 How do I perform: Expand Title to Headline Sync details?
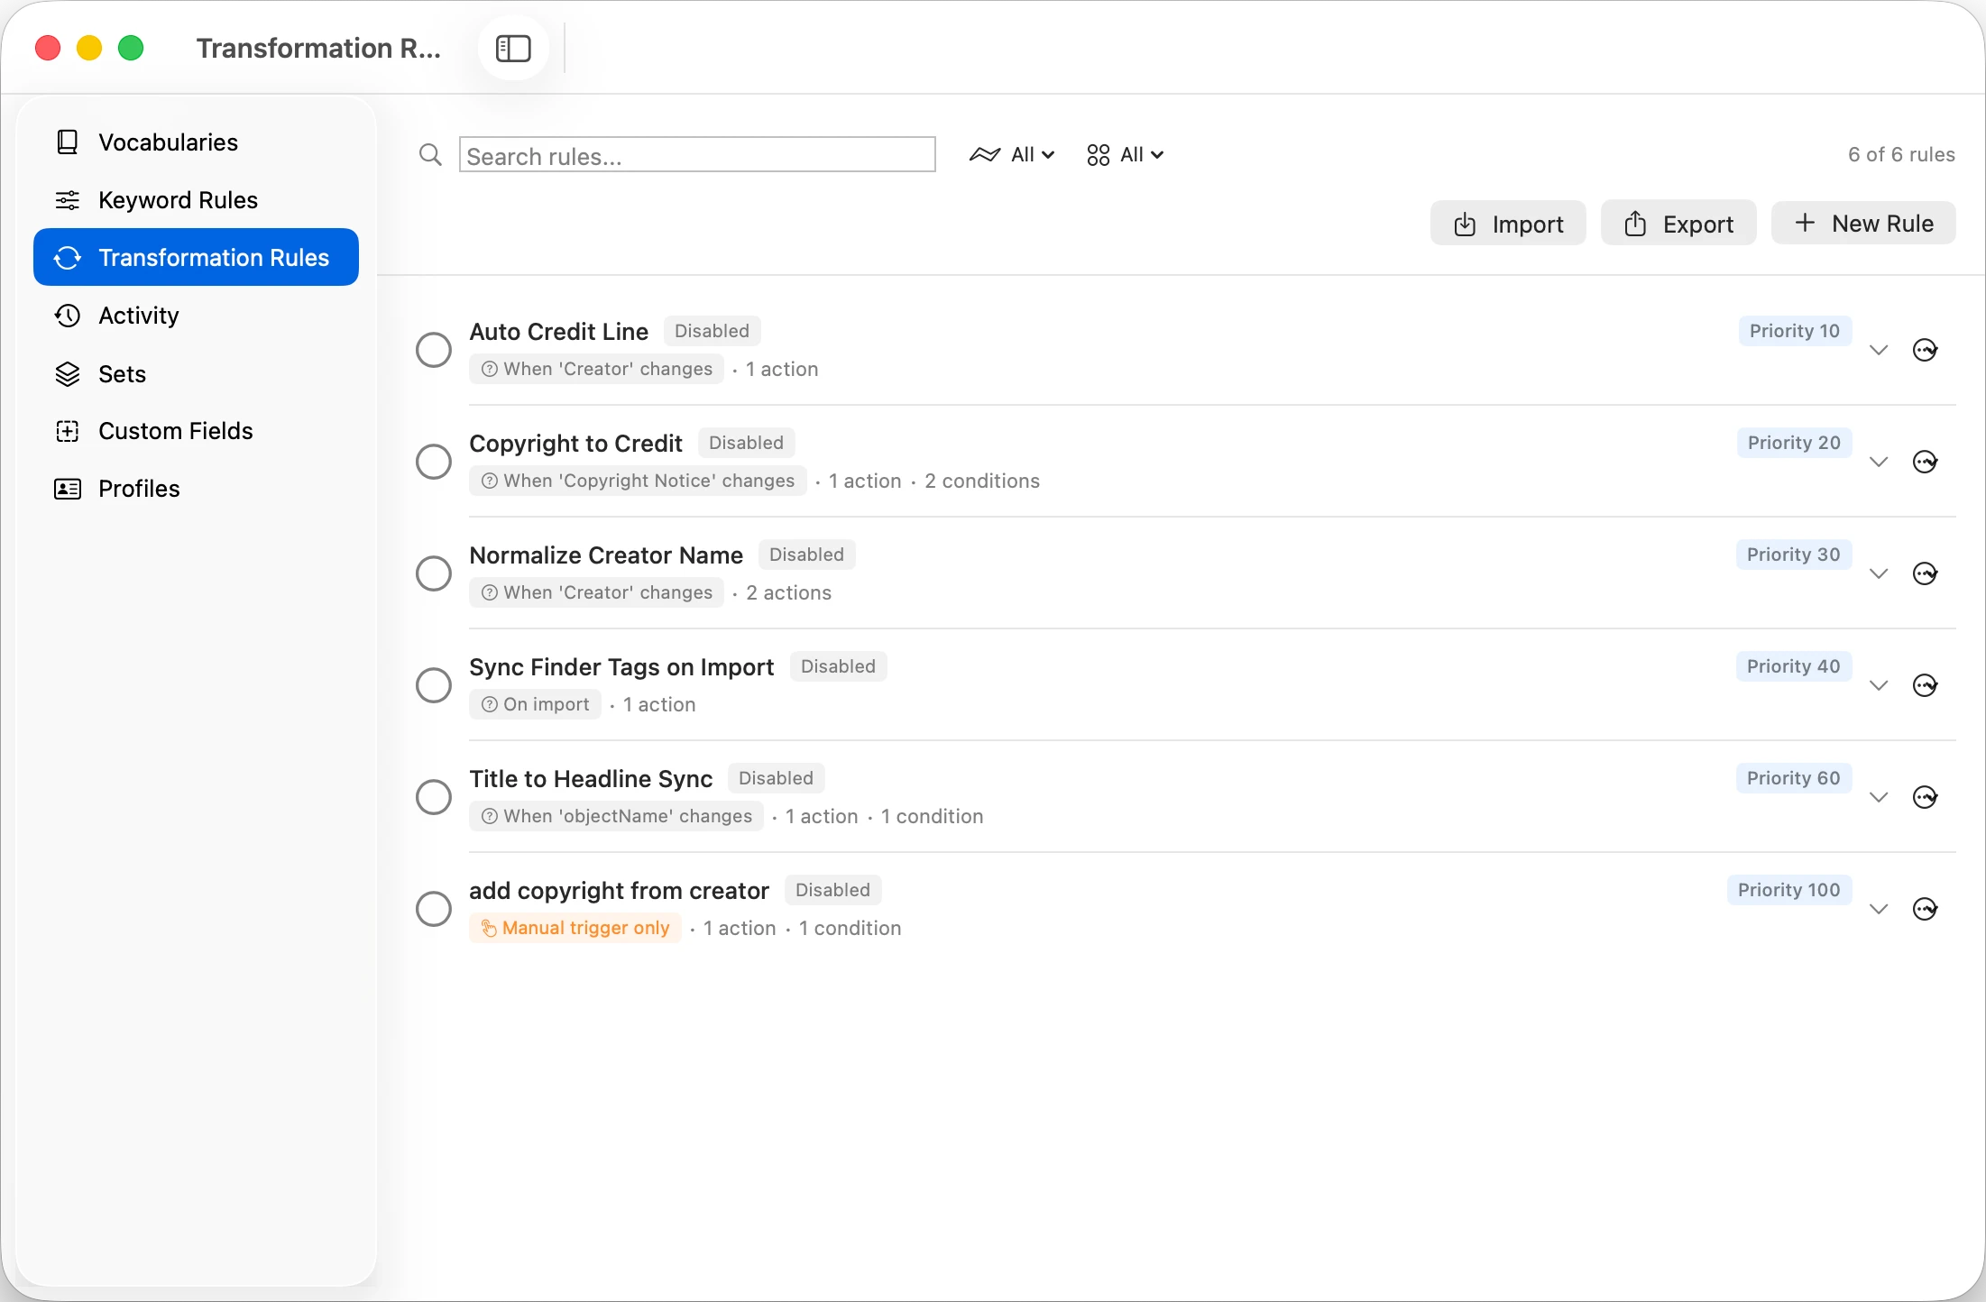coord(1879,797)
